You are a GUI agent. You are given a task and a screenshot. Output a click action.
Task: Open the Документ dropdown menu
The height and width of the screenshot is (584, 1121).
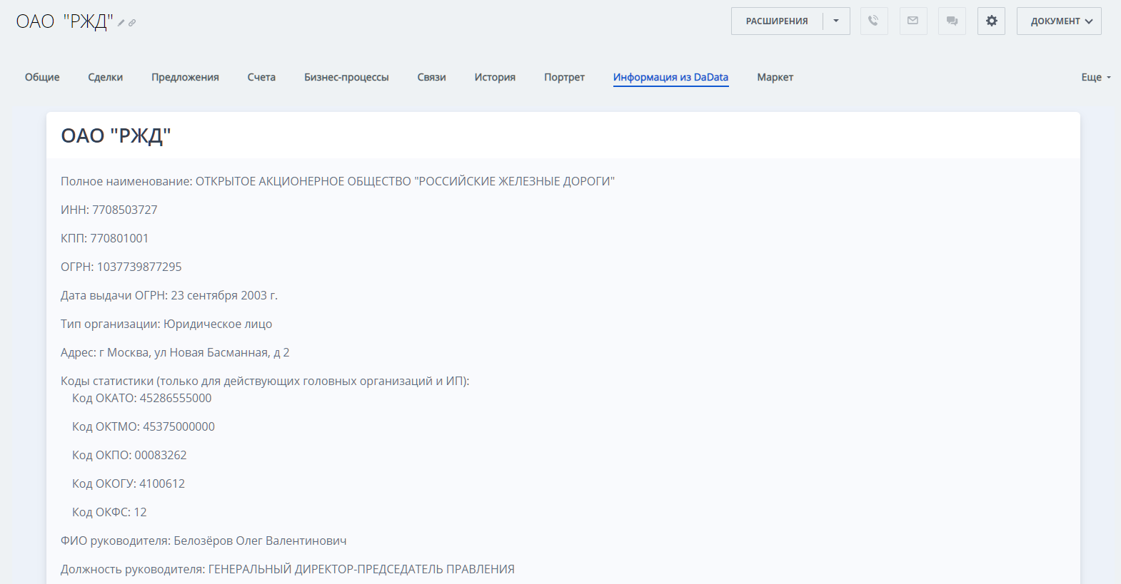pos(1059,21)
